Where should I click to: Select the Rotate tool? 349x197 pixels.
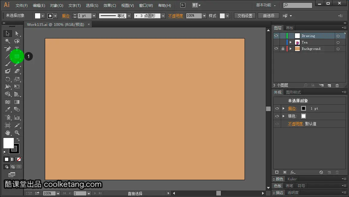click(x=8, y=79)
